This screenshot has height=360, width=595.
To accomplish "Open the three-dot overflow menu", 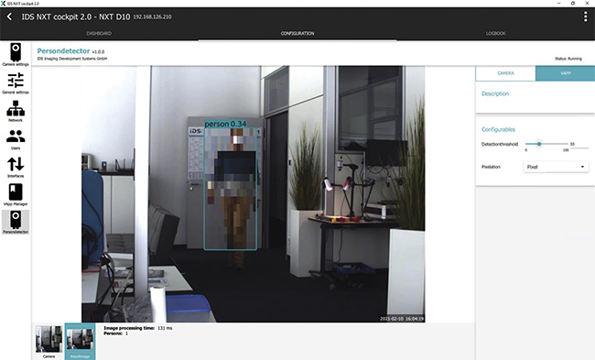I will (x=585, y=16).
